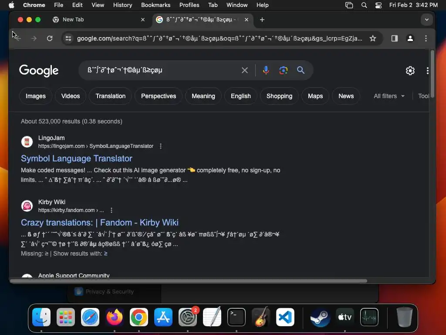This screenshot has width=446, height=335.
Task: Click the Google logo
Action: pos(39,71)
